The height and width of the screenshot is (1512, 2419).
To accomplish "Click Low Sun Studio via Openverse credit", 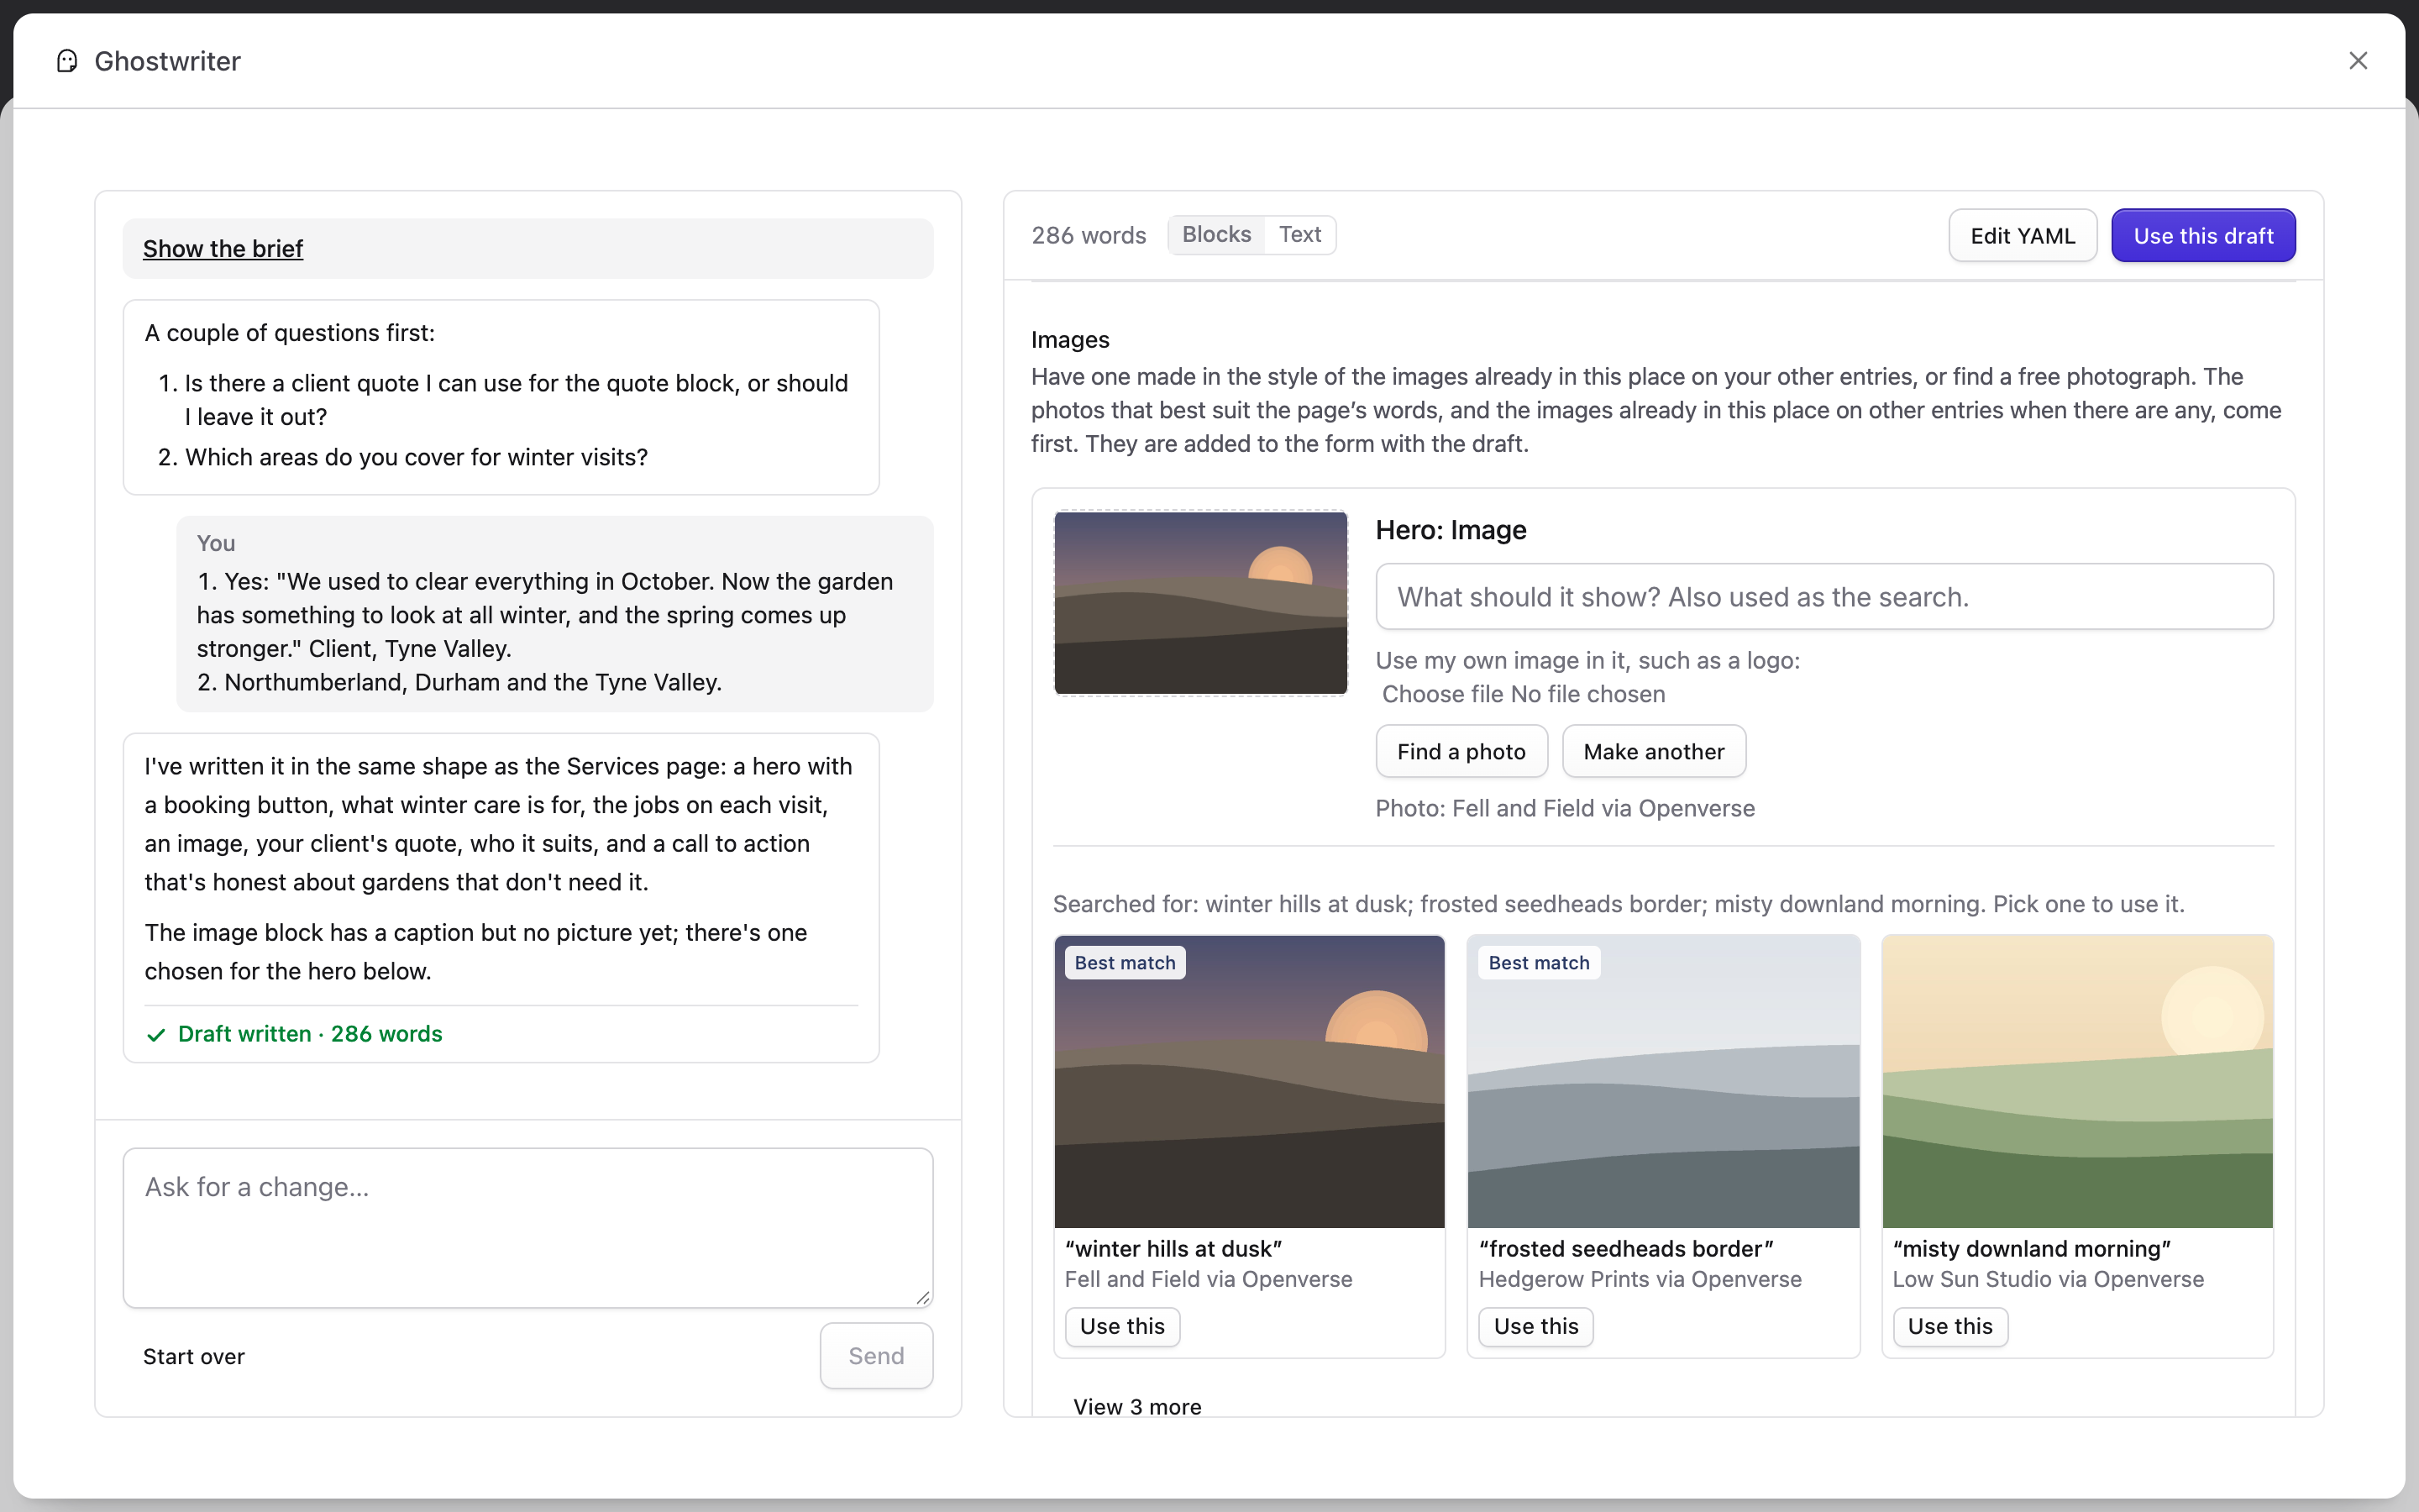I will [2048, 1279].
